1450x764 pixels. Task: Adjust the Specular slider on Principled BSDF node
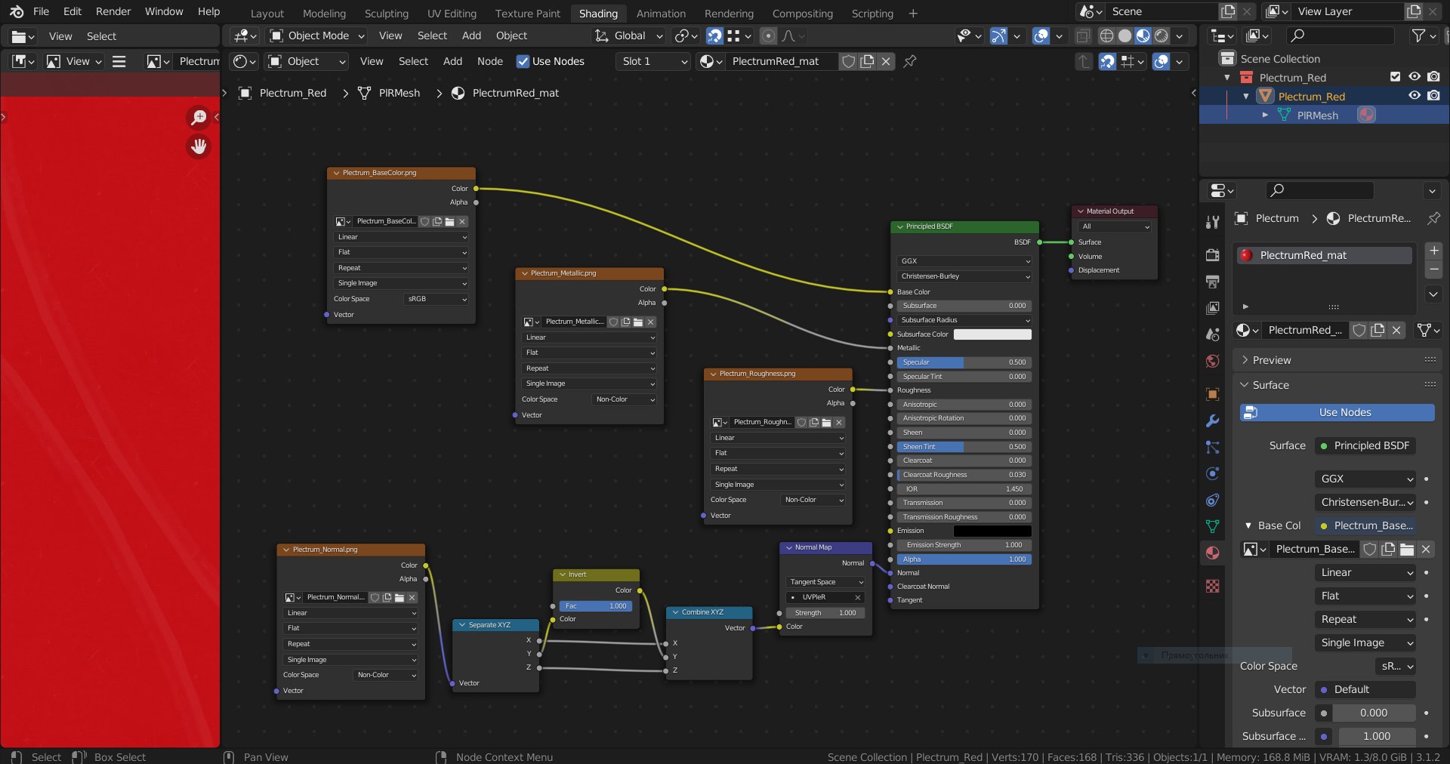(x=964, y=362)
